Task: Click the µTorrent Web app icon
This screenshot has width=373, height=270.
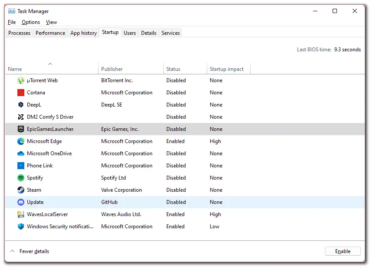Action: coord(21,80)
